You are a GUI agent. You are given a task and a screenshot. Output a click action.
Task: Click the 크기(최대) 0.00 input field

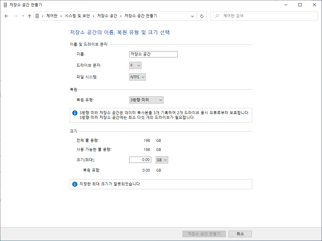pyautogui.click(x=140, y=160)
